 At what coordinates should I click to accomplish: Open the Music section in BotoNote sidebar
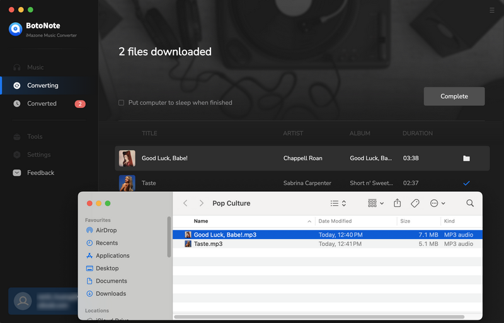click(35, 68)
